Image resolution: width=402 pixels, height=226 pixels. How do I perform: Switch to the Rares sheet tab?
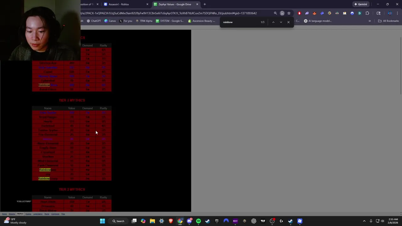coord(47,214)
